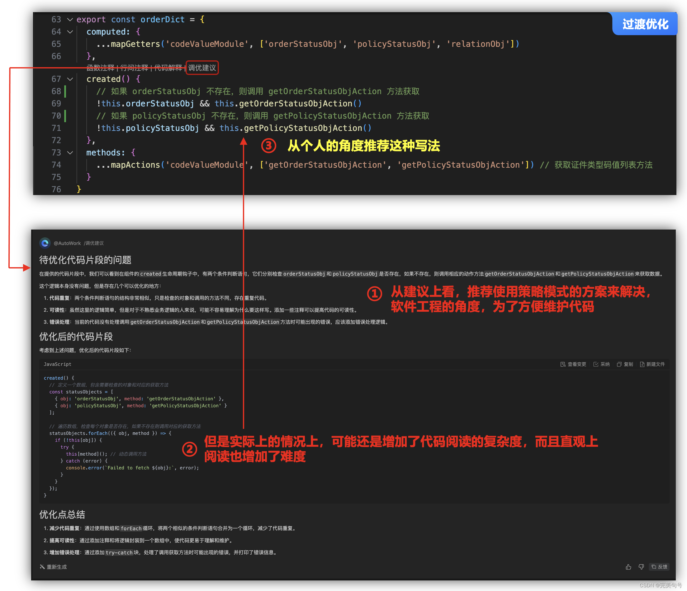687x591 pixels.
Task: Click line number 69 in the gutter
Action: tap(56, 104)
